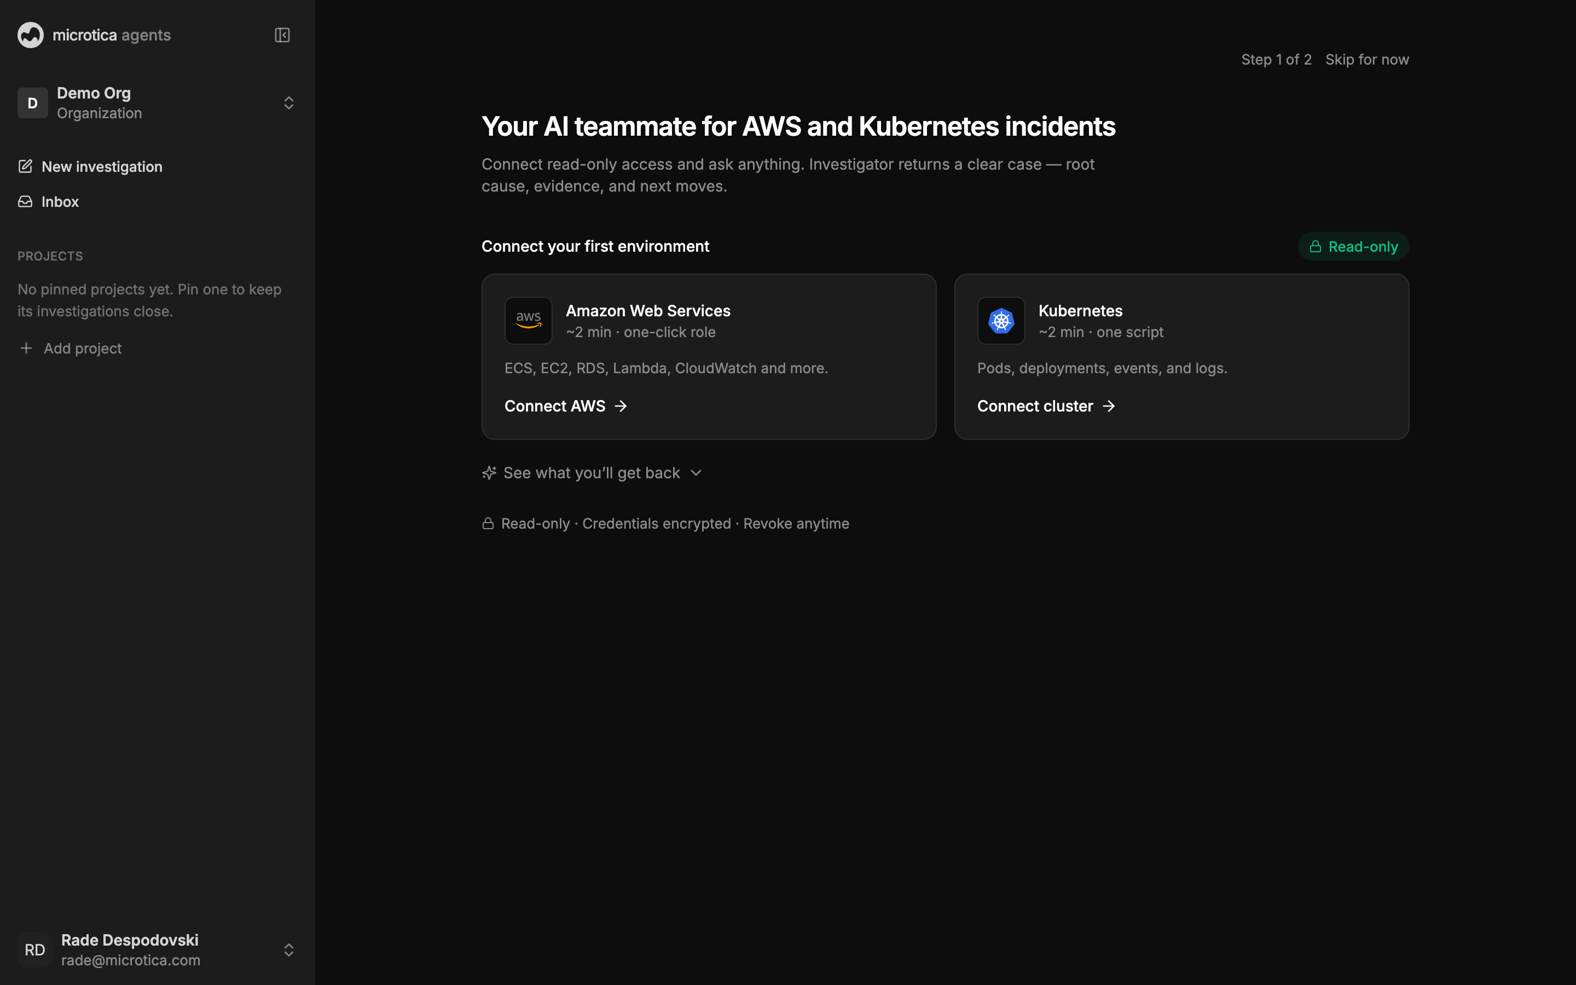Click the Amazon Web Services card title
The image size is (1576, 985).
pos(648,311)
